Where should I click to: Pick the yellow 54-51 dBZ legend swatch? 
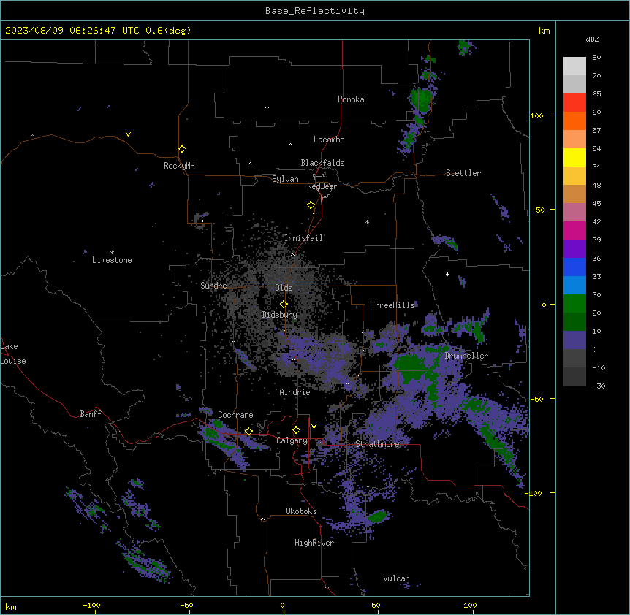point(574,158)
